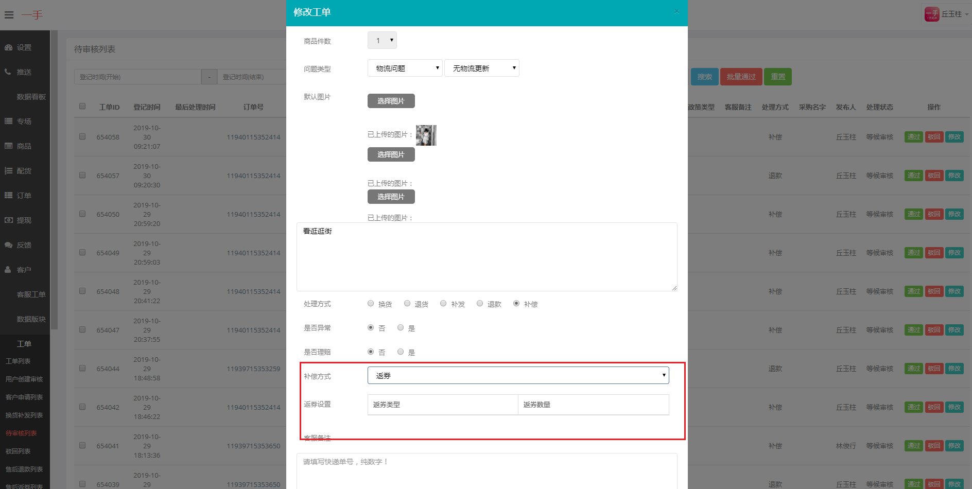Click the 一手 logo in the header

pos(32,15)
